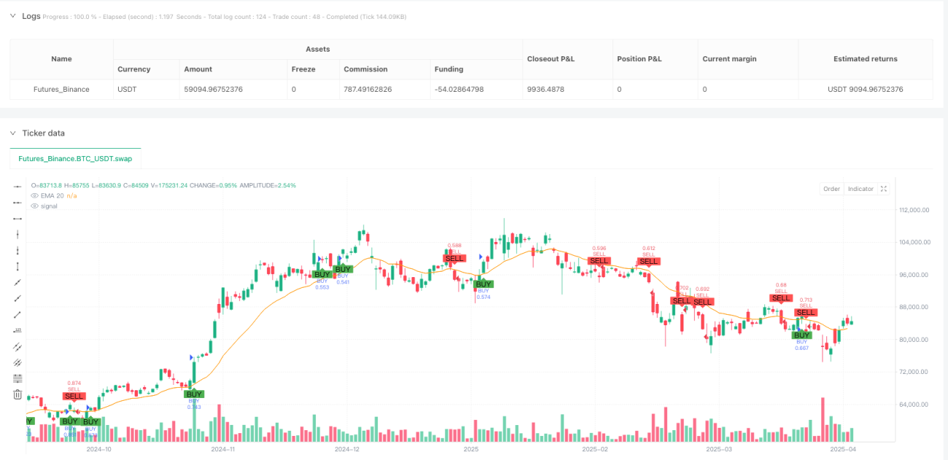Collapse the Ticker data section

[x=14, y=133]
